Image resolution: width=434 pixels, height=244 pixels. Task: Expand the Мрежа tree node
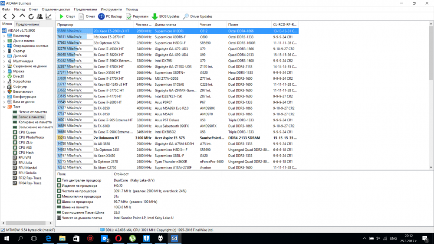coord(4,72)
